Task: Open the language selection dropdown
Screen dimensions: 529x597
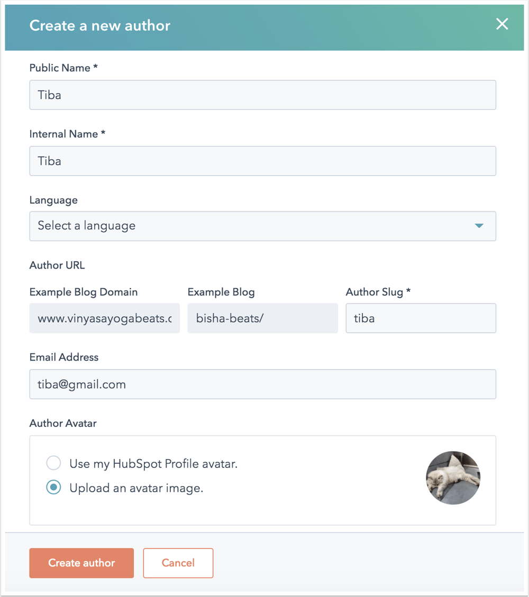Action: pos(263,226)
